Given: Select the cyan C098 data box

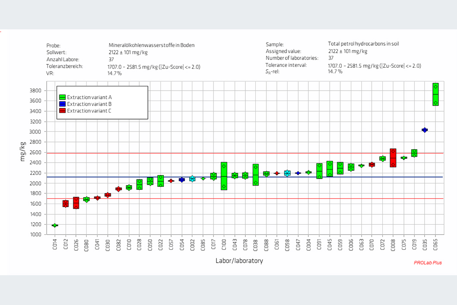Looking at the screenshot, I should 287,173.
